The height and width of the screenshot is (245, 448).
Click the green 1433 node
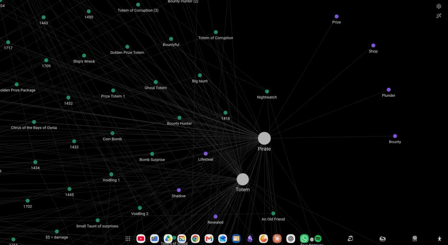tap(74, 141)
